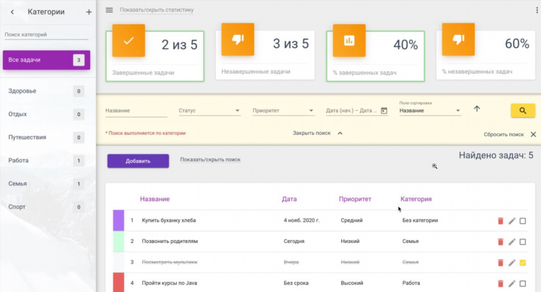The width and height of the screenshot is (541, 292).
Task: Select the Путешествия category
Action: pyautogui.click(x=47, y=137)
